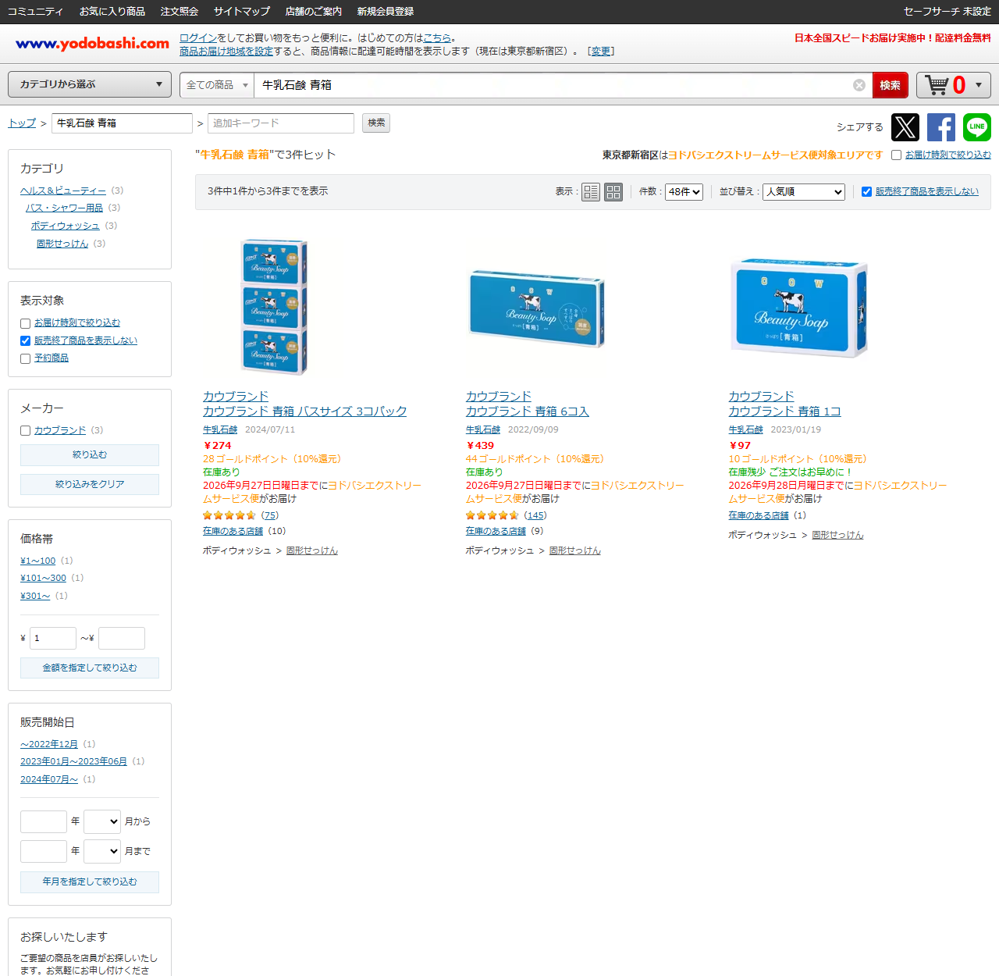Switch to grid view display icon
Screen dimensions: 999x976
click(x=613, y=191)
